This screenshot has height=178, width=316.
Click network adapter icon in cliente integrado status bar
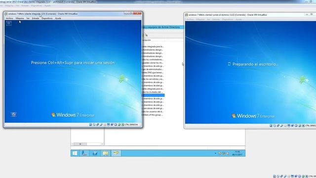98,125
